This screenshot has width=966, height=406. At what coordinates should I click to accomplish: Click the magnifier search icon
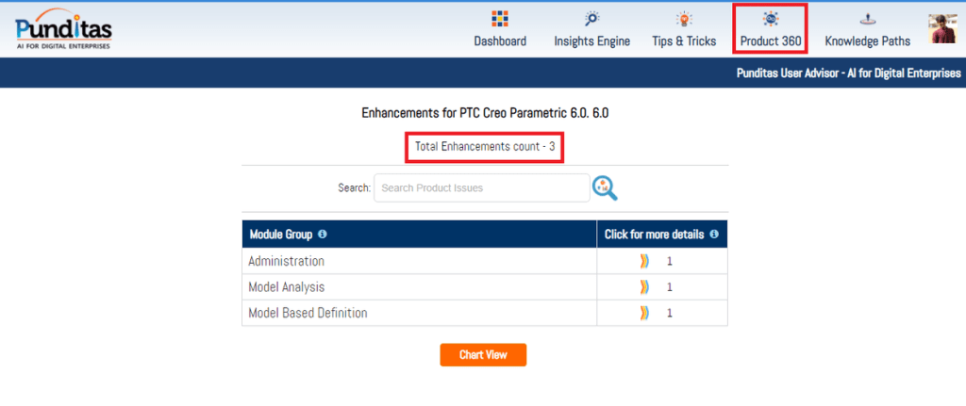coord(605,188)
